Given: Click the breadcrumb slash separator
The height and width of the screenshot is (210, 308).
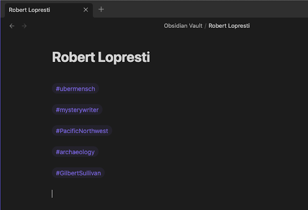Looking at the screenshot, I should 205,26.
